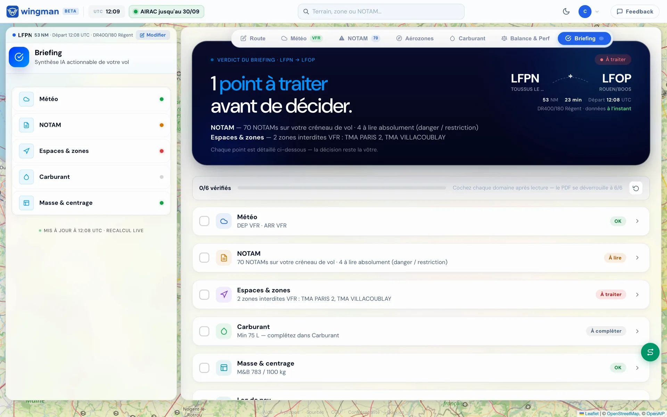The width and height of the screenshot is (667, 417).
Task: Expand the Espaces & zones row chevron
Action: pos(637,295)
